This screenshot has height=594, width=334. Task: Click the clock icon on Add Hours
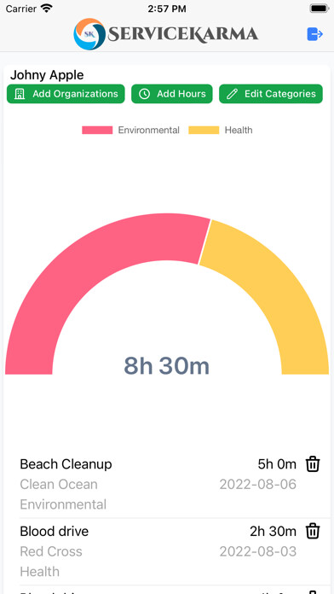click(144, 94)
